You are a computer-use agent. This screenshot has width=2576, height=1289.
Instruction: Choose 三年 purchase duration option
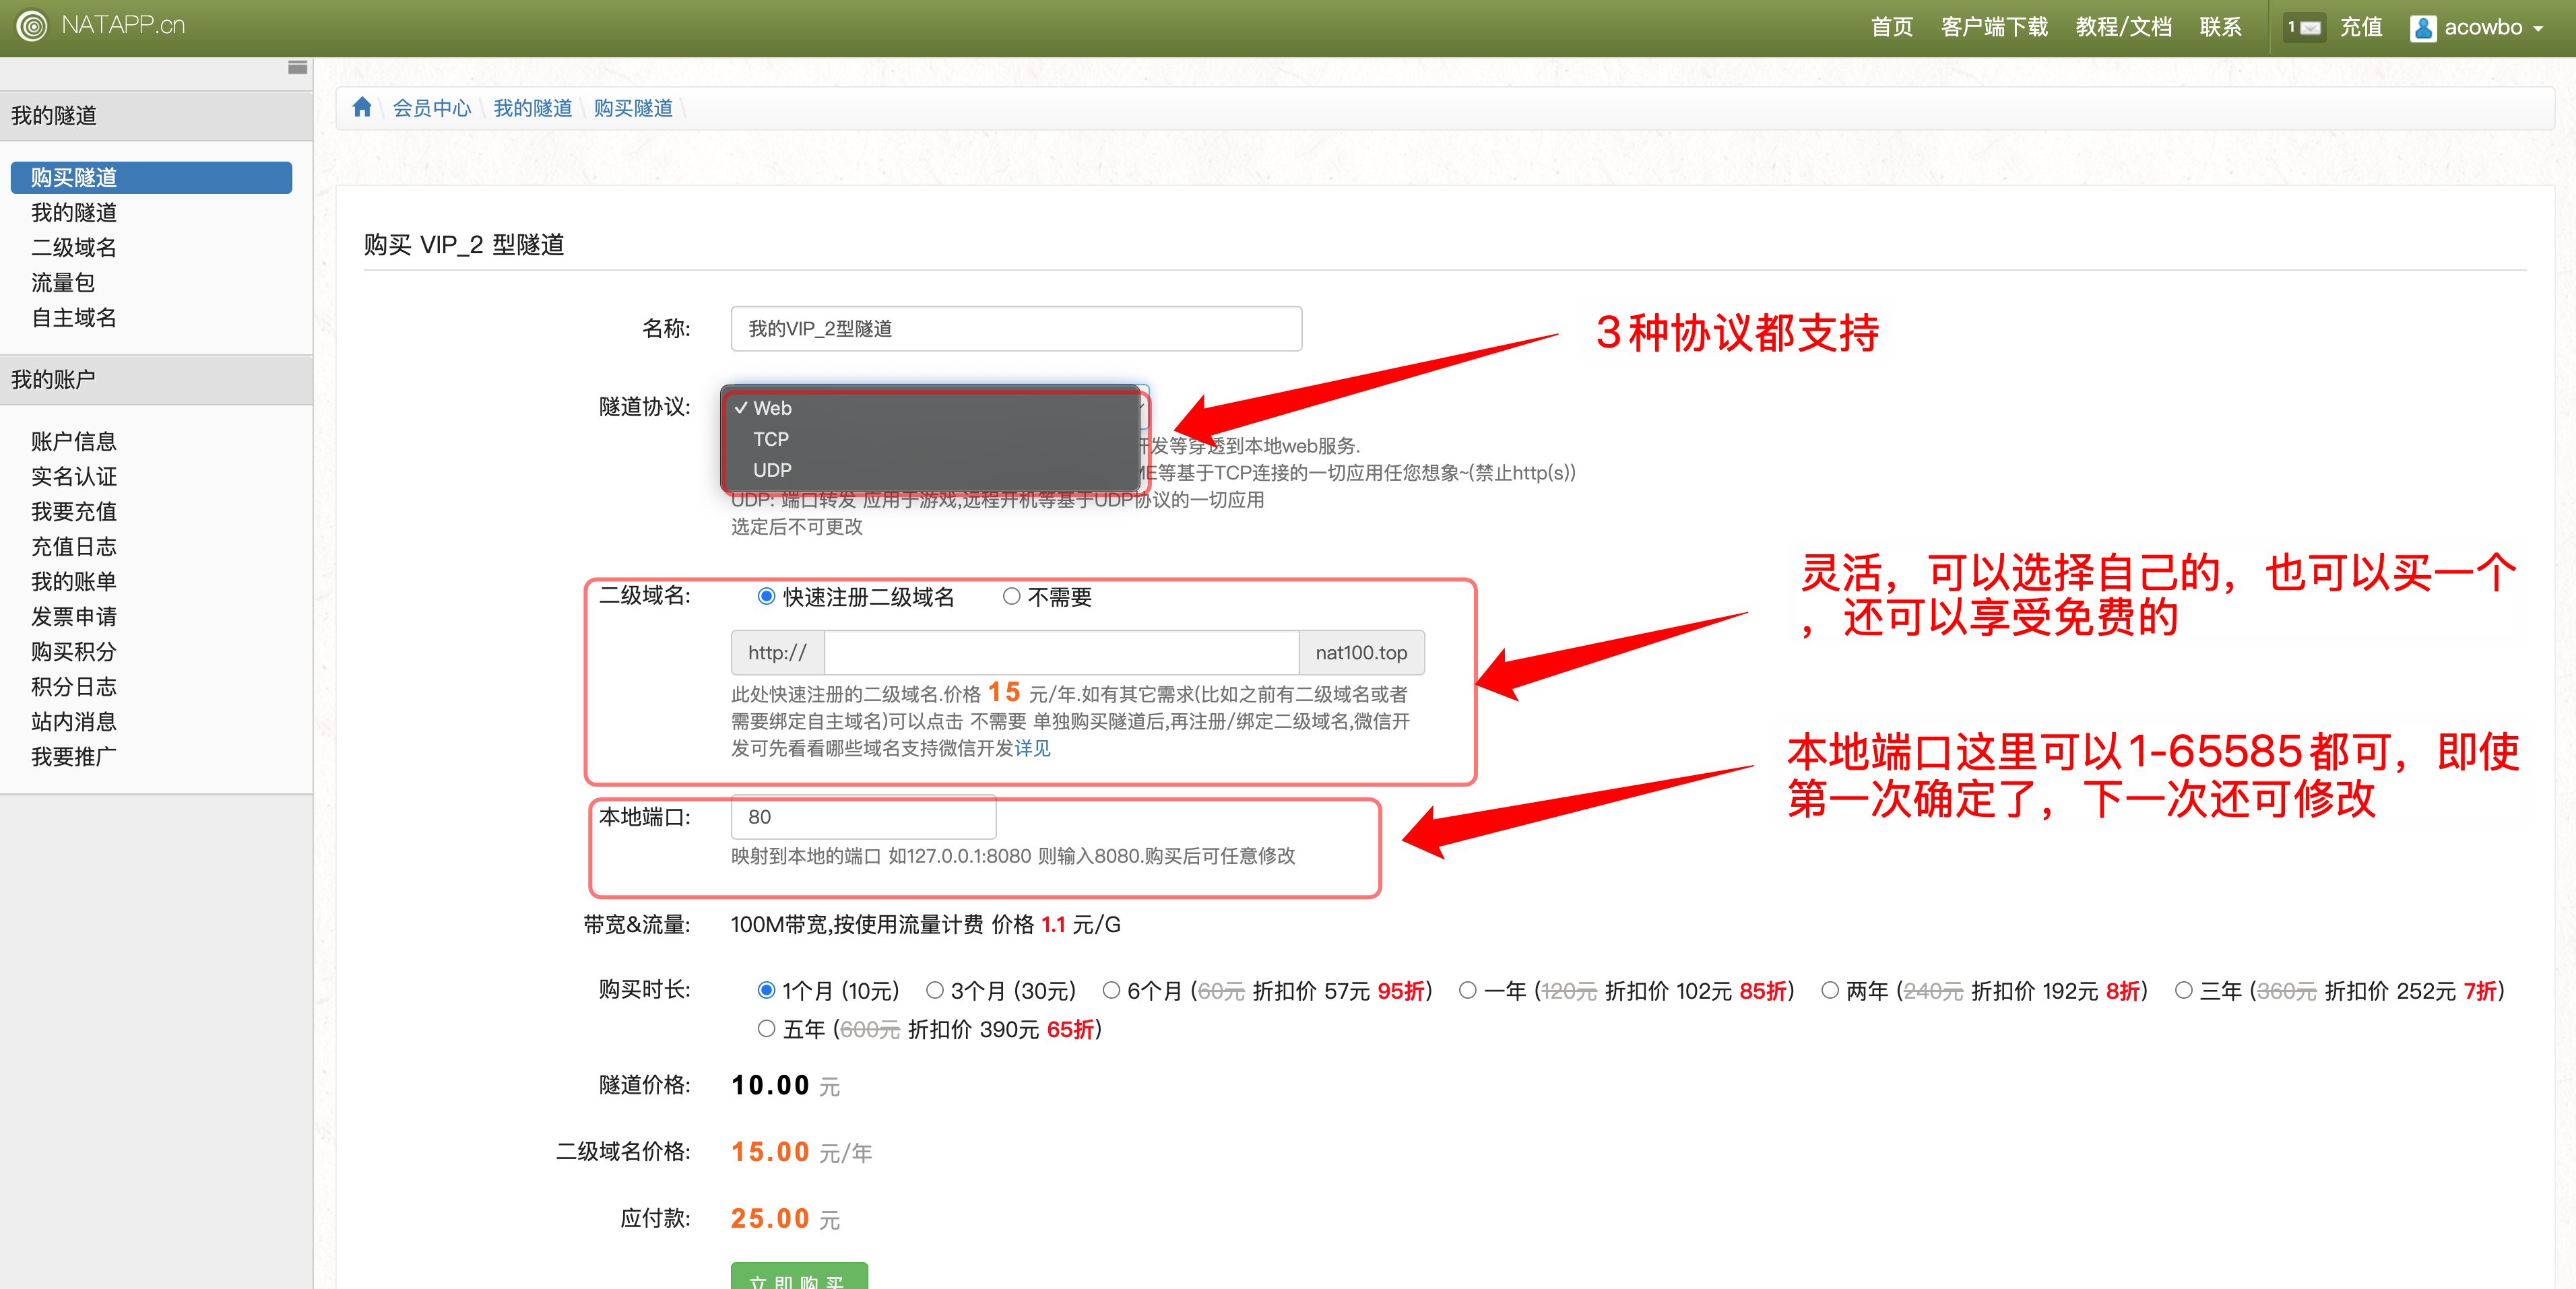2184,990
